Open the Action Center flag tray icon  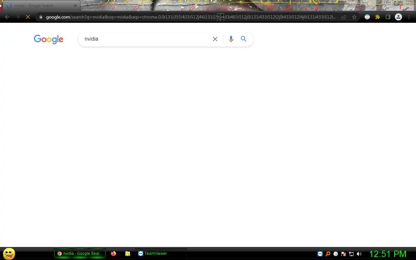pyautogui.click(x=344, y=254)
